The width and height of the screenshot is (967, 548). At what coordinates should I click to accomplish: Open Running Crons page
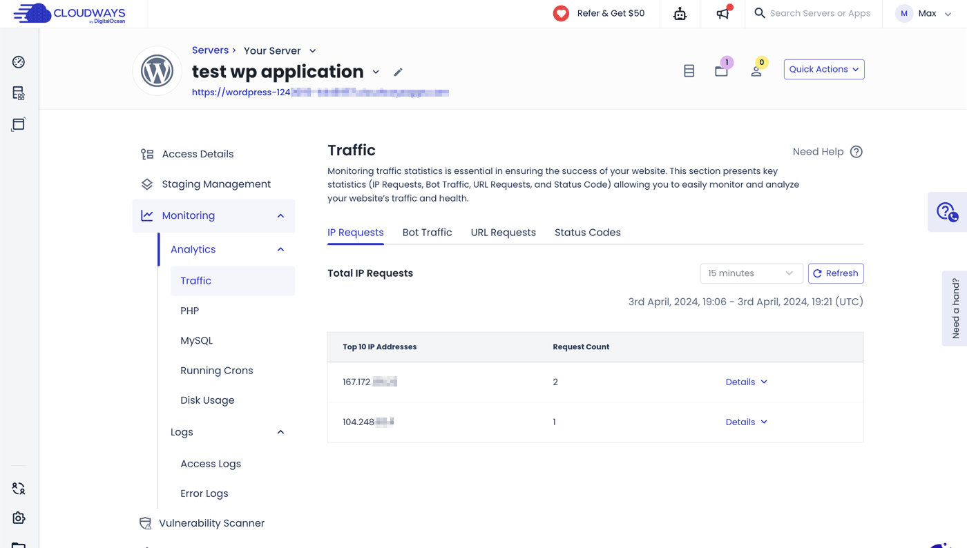[217, 371]
